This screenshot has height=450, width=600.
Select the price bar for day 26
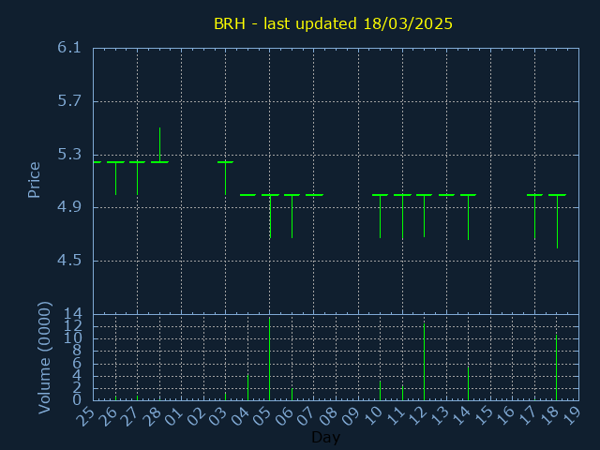pos(115,178)
